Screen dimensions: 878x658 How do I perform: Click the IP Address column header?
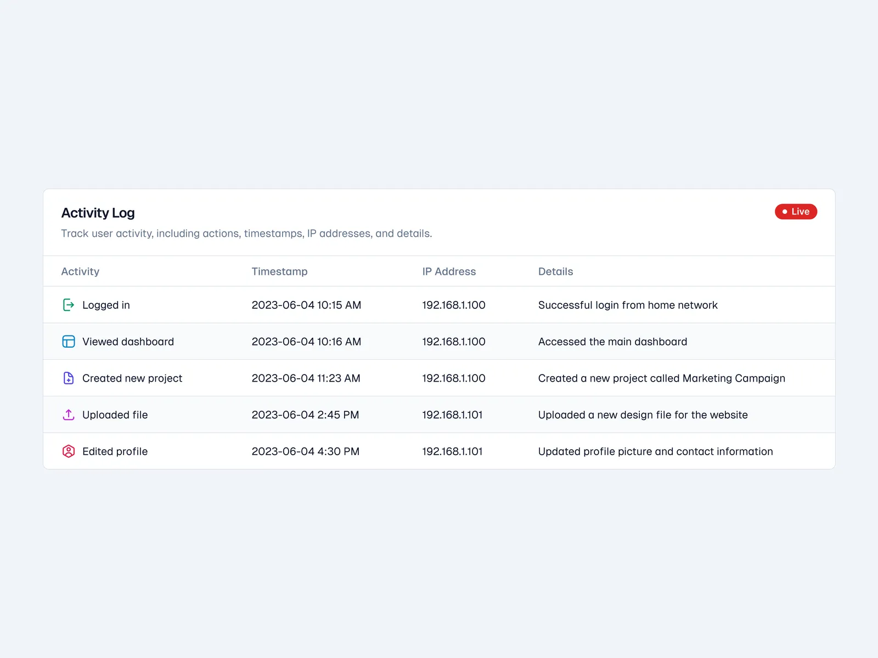(448, 271)
